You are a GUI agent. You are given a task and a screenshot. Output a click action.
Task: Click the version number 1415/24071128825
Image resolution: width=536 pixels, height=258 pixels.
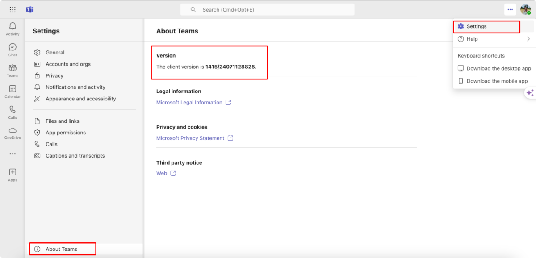point(230,67)
